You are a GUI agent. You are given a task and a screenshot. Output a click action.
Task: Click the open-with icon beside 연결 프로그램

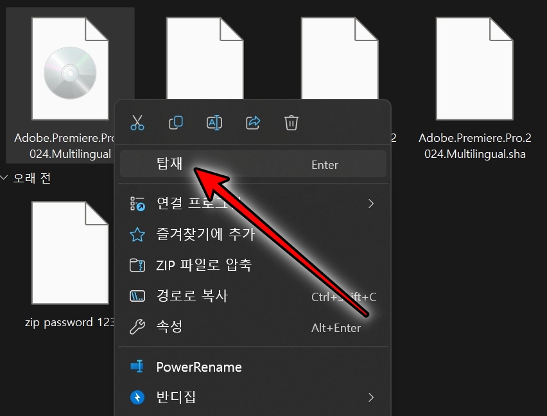coord(137,204)
